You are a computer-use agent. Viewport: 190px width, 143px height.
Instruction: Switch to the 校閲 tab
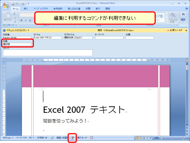tap(88, 9)
